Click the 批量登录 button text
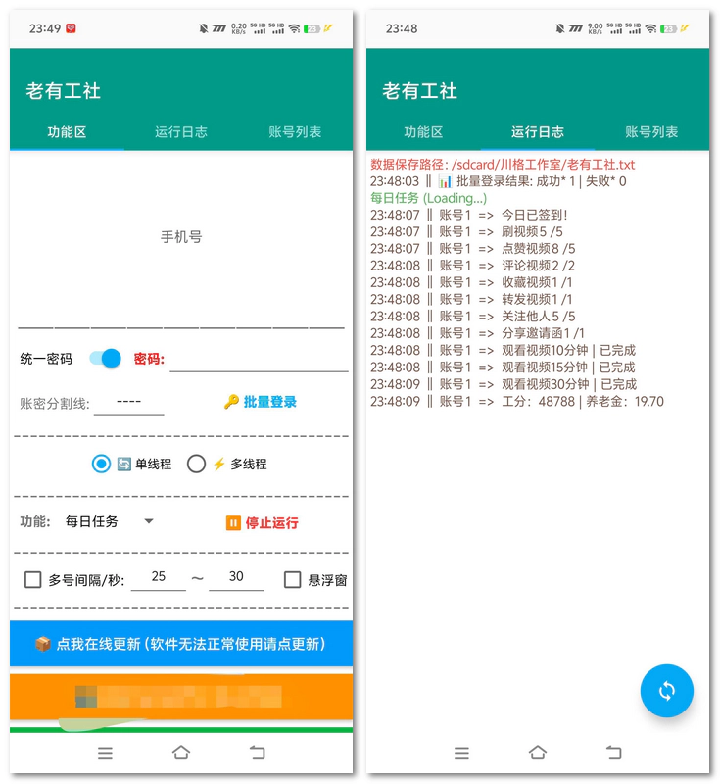720x784 pixels. (270, 402)
